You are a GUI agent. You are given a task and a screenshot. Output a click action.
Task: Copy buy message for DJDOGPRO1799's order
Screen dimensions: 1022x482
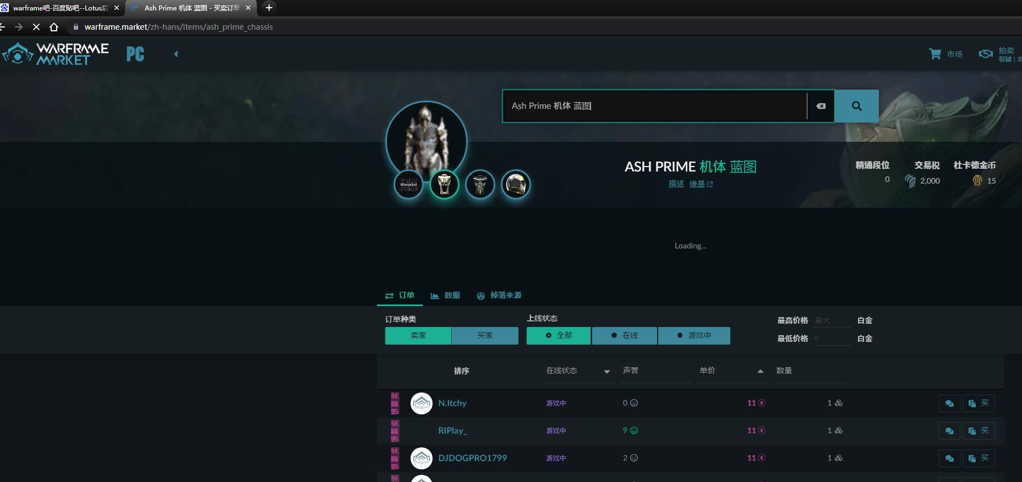pyautogui.click(x=979, y=458)
